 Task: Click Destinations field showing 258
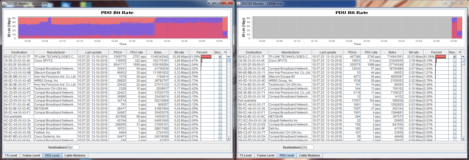[x=307, y=147]
